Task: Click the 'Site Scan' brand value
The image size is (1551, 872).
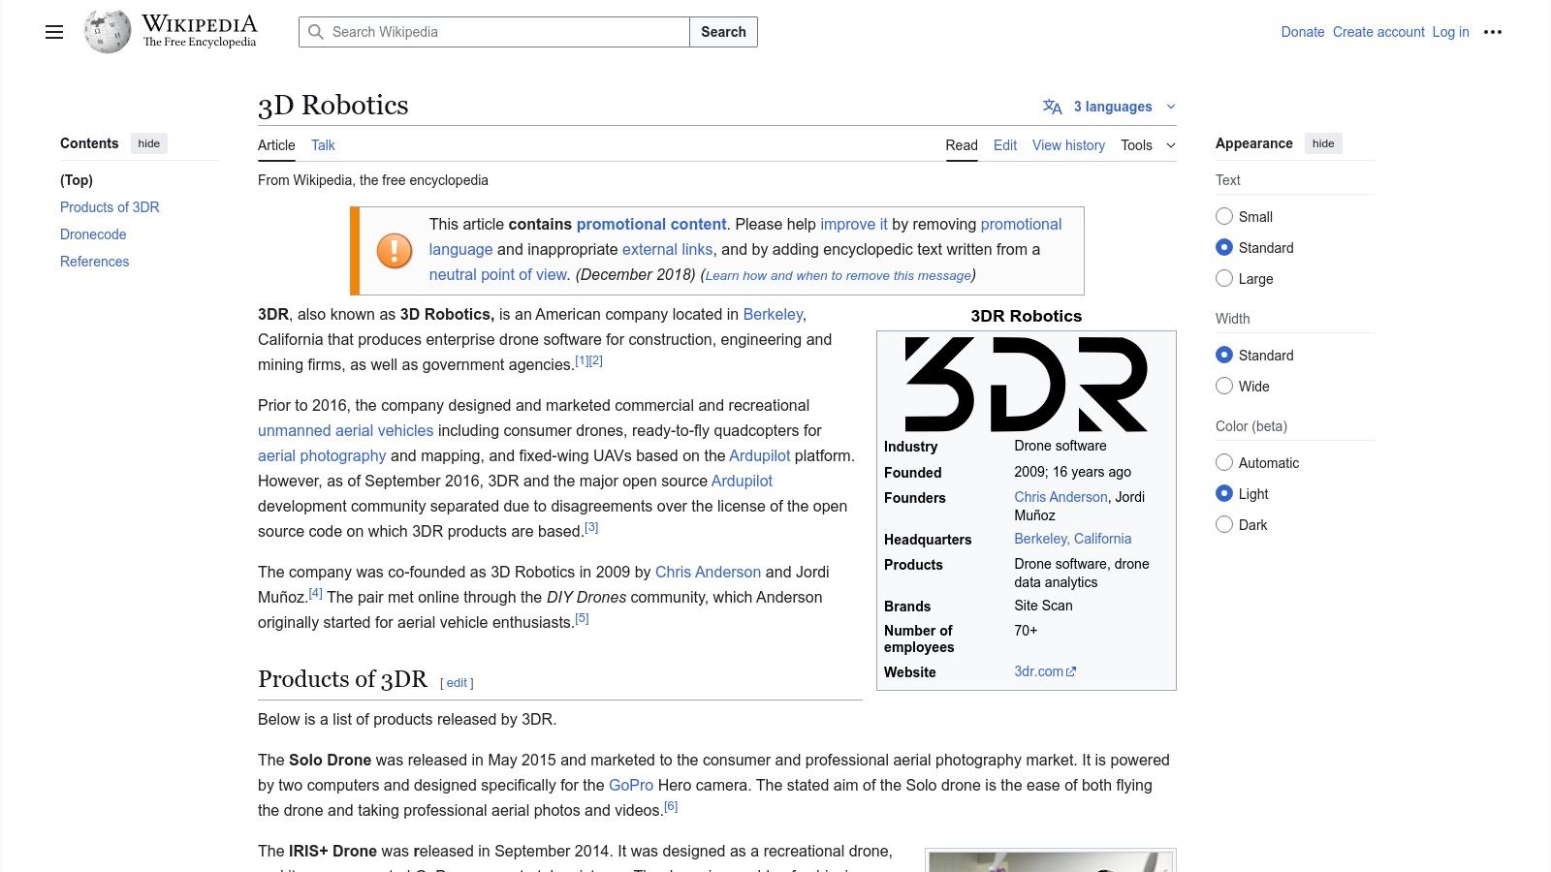Action: [x=1044, y=606]
